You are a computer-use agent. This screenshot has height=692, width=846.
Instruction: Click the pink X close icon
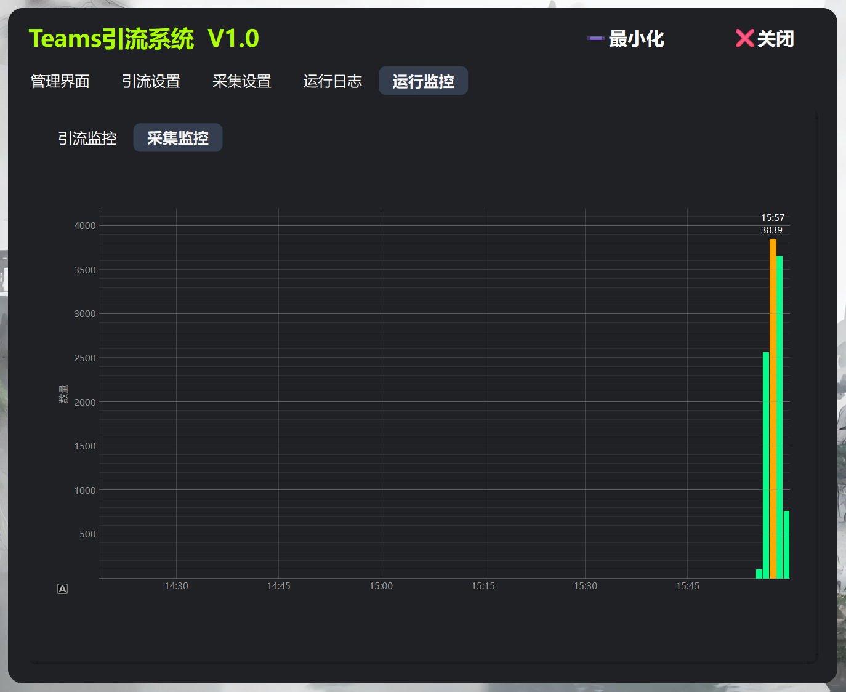coord(744,38)
